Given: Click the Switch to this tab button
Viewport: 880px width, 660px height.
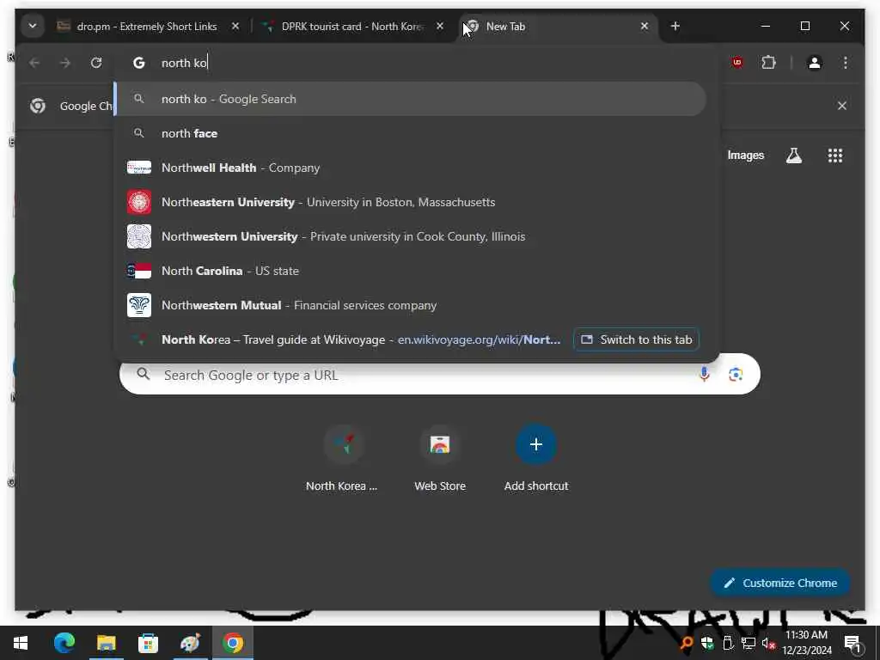Looking at the screenshot, I should pos(636,339).
